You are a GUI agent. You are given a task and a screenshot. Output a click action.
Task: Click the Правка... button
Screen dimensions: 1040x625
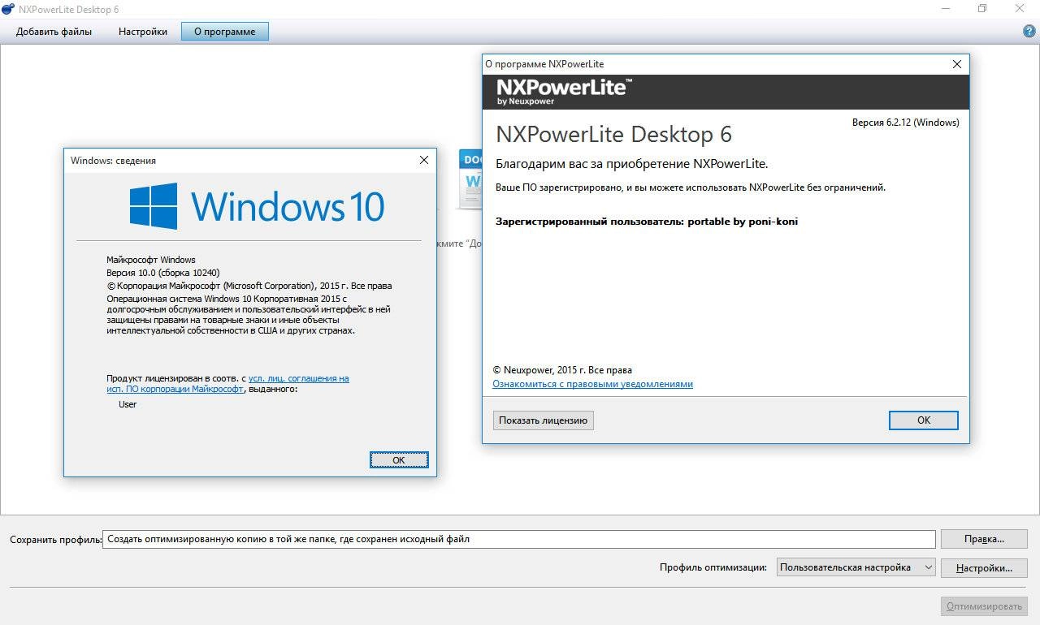[x=984, y=538]
